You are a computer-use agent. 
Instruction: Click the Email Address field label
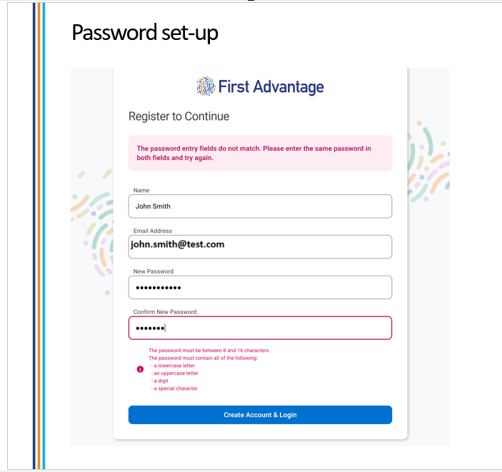click(x=153, y=231)
